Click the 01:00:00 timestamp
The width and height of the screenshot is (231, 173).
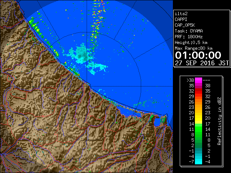[x=198, y=55]
